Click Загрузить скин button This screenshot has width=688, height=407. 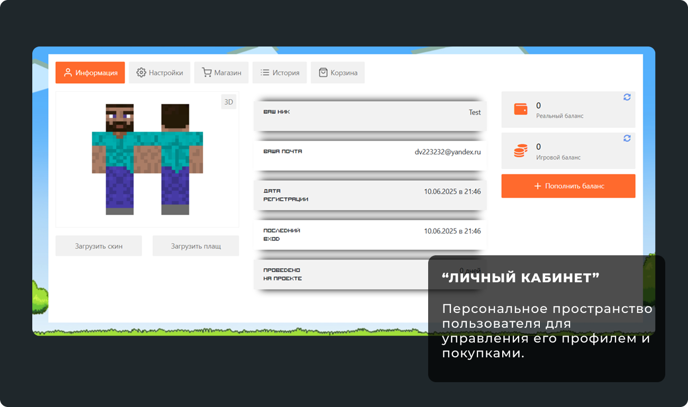click(x=98, y=246)
